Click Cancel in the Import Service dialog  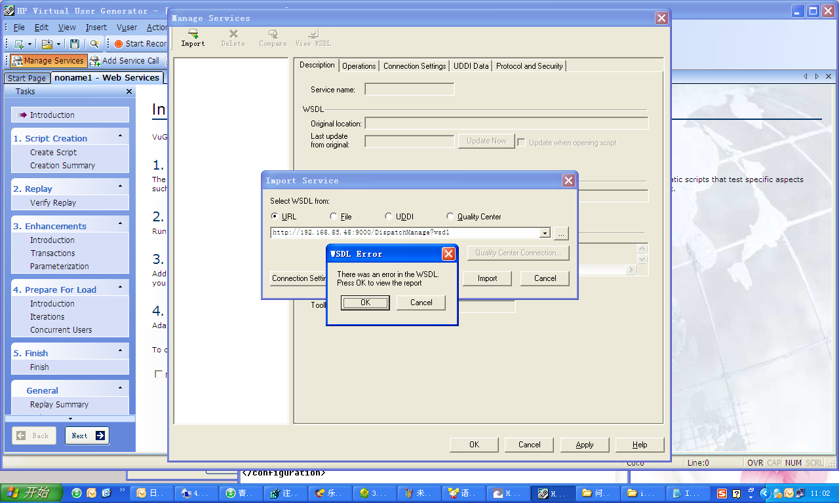tap(545, 278)
